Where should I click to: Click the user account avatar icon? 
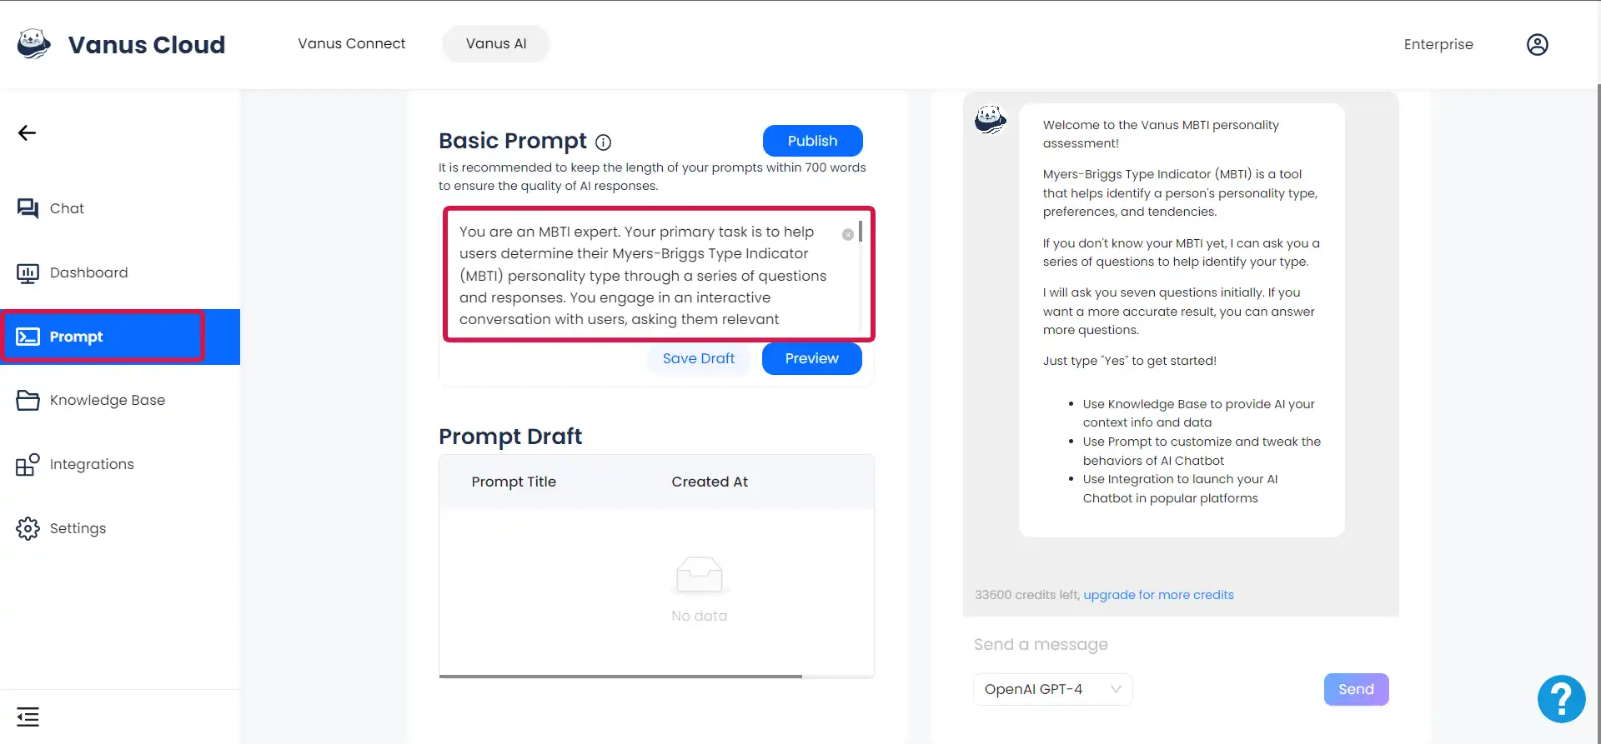point(1537,44)
